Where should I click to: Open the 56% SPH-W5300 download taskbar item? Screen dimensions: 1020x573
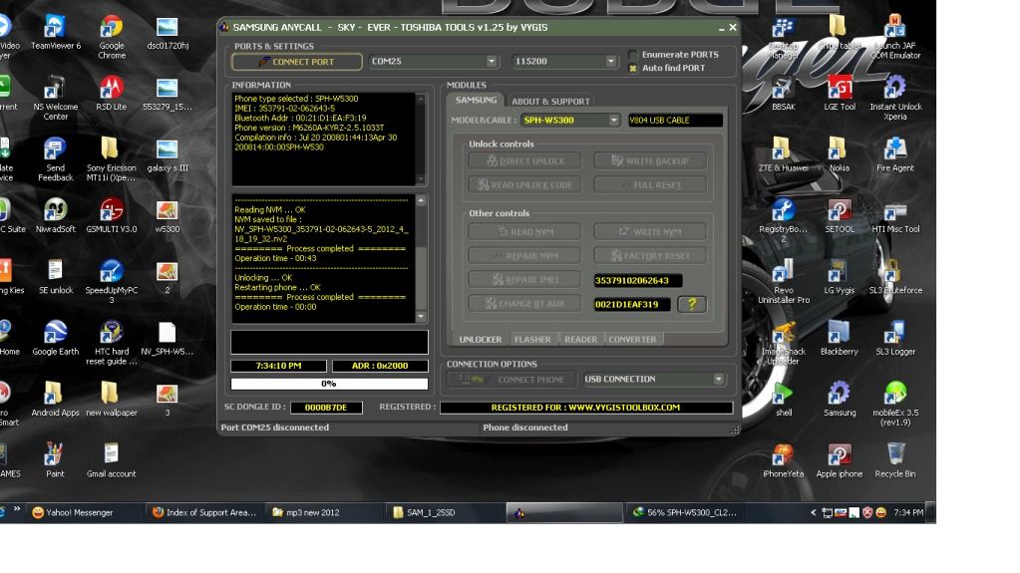[684, 512]
